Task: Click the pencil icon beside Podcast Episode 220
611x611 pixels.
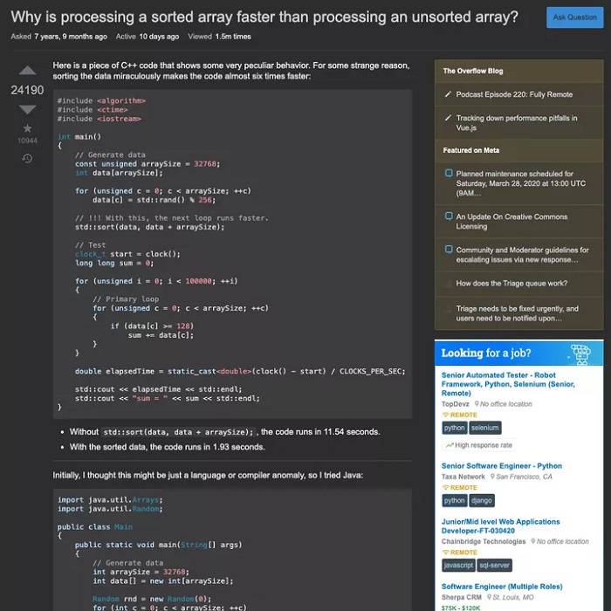Action: coord(448,94)
